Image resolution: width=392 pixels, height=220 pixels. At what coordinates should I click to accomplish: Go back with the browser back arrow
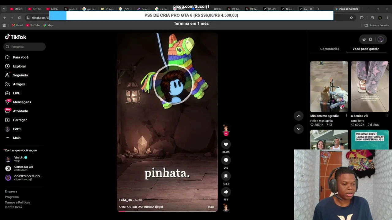click(x=5, y=18)
